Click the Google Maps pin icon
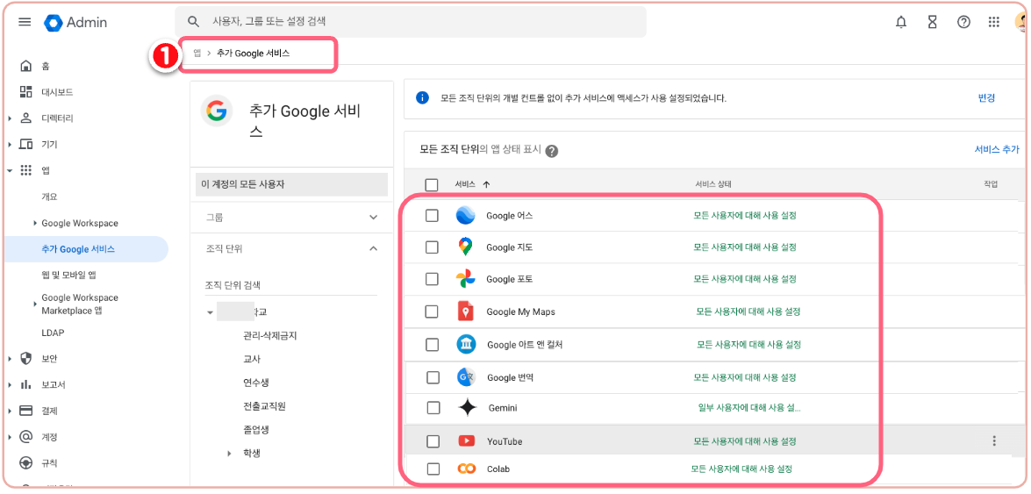This screenshot has height=494, width=1031. pos(466,247)
